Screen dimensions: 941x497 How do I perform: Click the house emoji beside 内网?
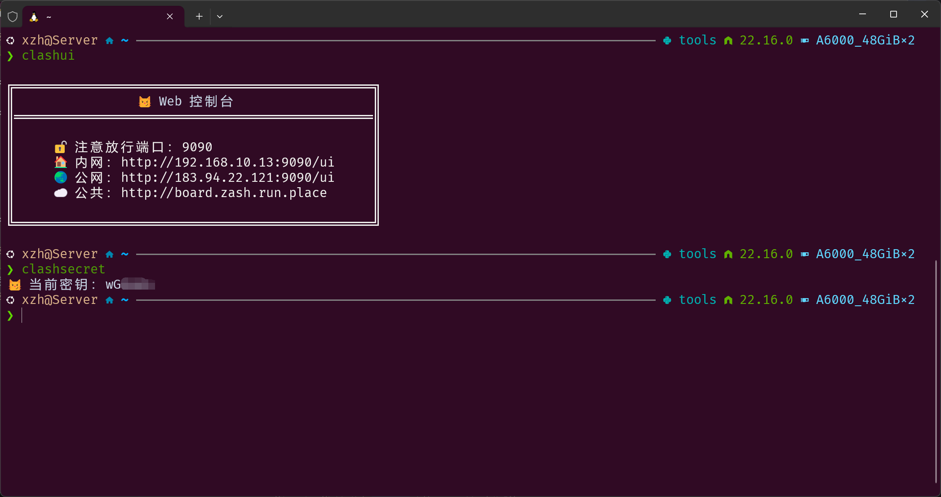tap(61, 162)
